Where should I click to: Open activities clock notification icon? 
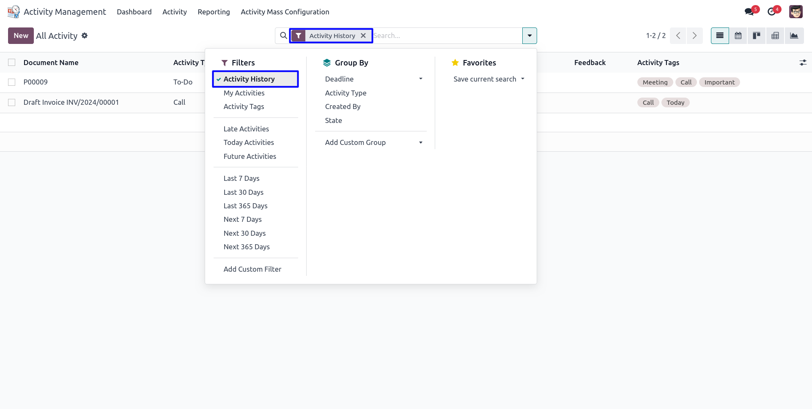pyautogui.click(x=772, y=12)
